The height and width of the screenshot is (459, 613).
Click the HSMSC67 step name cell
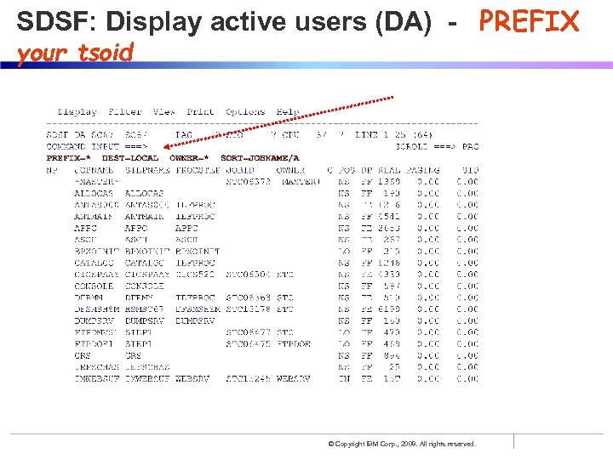click(144, 309)
